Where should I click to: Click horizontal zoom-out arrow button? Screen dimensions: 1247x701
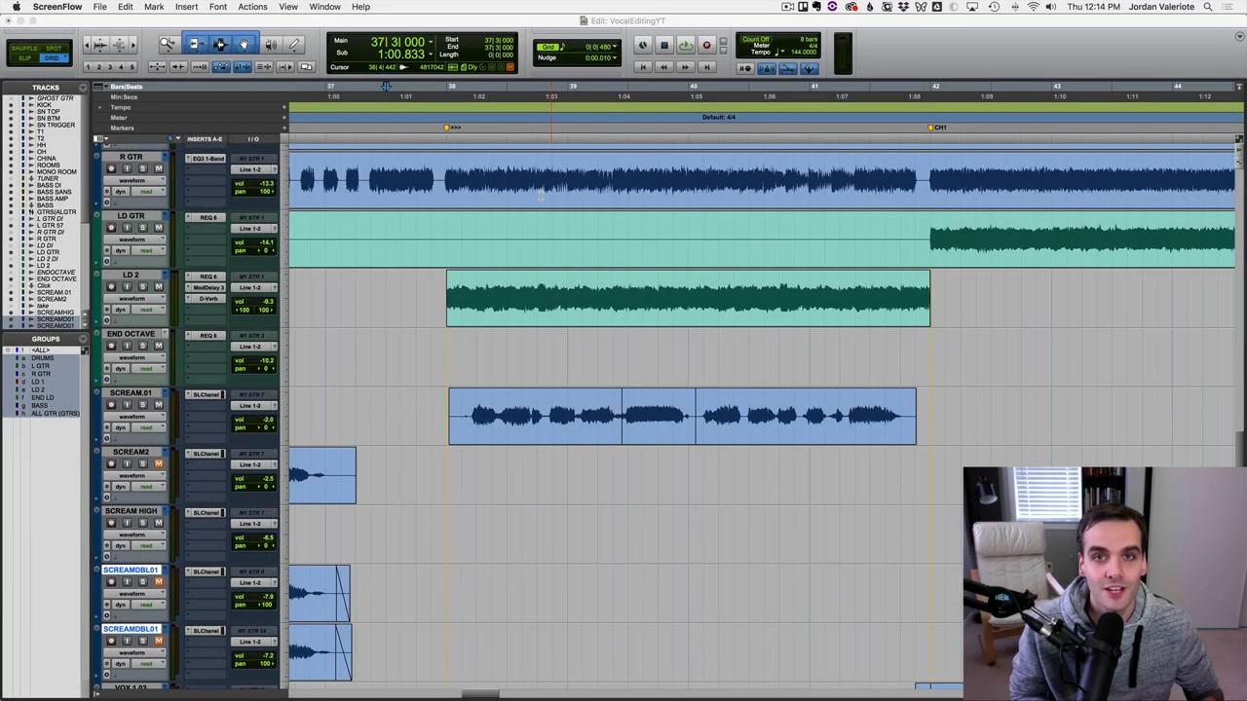(x=87, y=45)
